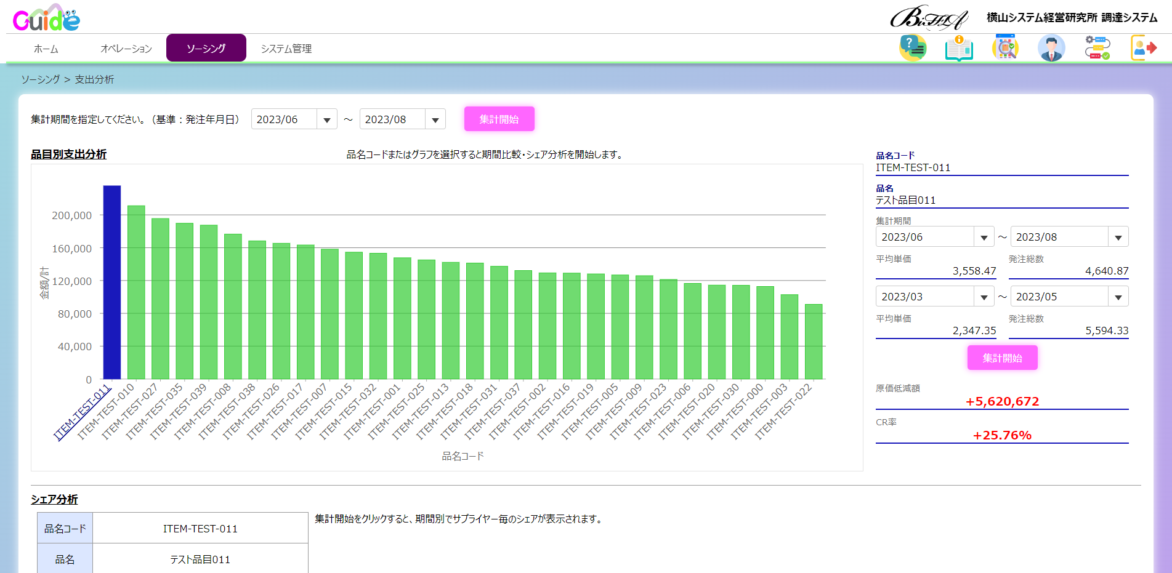Click the ITEM-TEST-008 axis label
The height and width of the screenshot is (573, 1172).
[x=203, y=412]
